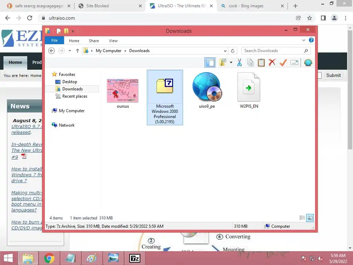Screen dimensions: 353x265
Task: Open 'Making multi-selection CD' news link
Action: [27, 201]
